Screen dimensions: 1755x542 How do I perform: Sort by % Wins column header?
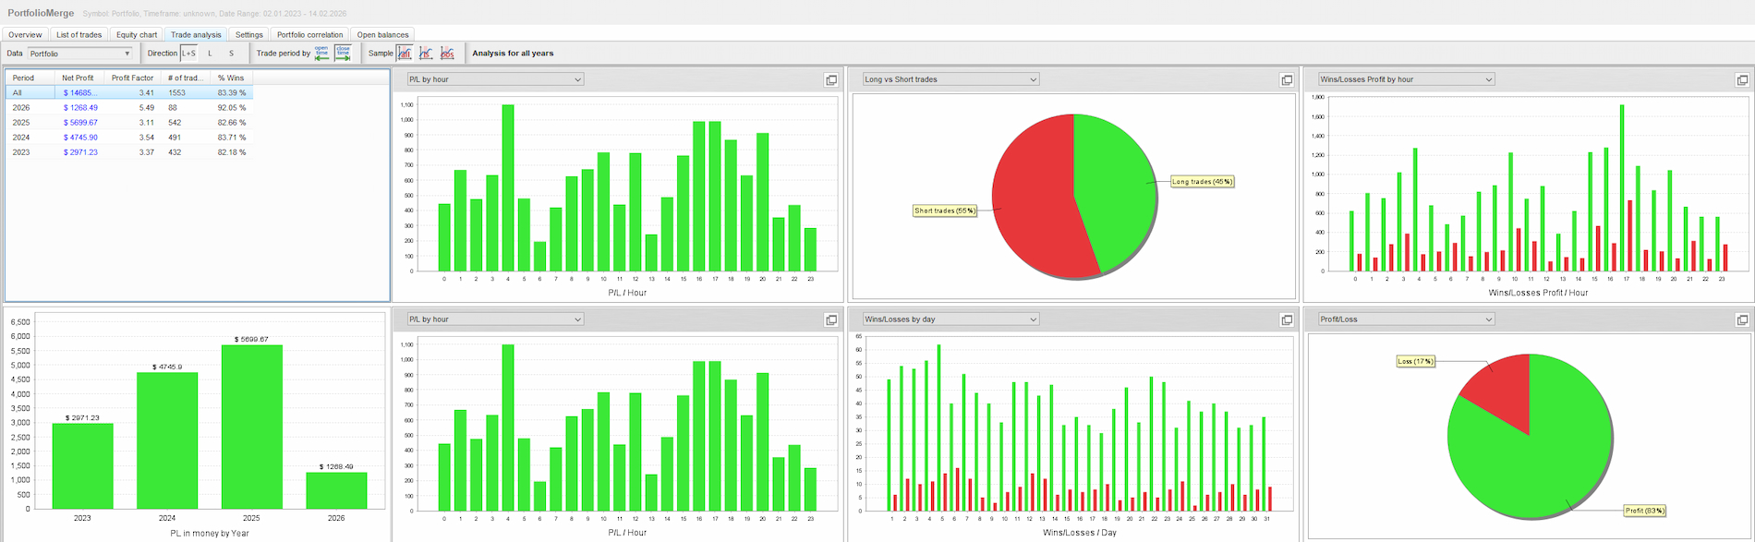(x=231, y=78)
